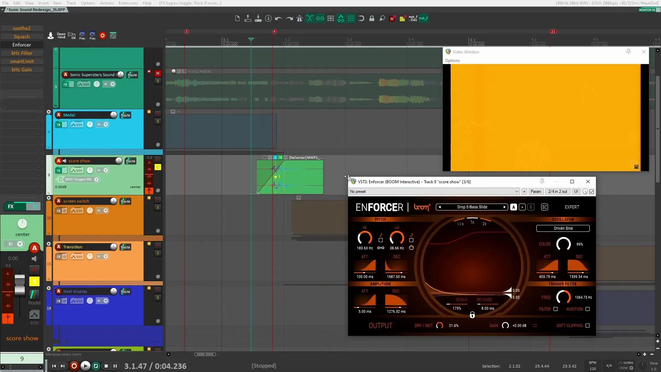Click the Undo arrow icon
Viewport: 661px width, 372px height.
[279, 19]
